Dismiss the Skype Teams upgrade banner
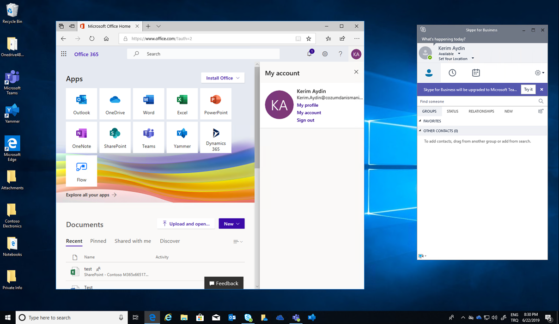This screenshot has width=559, height=324. (541, 90)
